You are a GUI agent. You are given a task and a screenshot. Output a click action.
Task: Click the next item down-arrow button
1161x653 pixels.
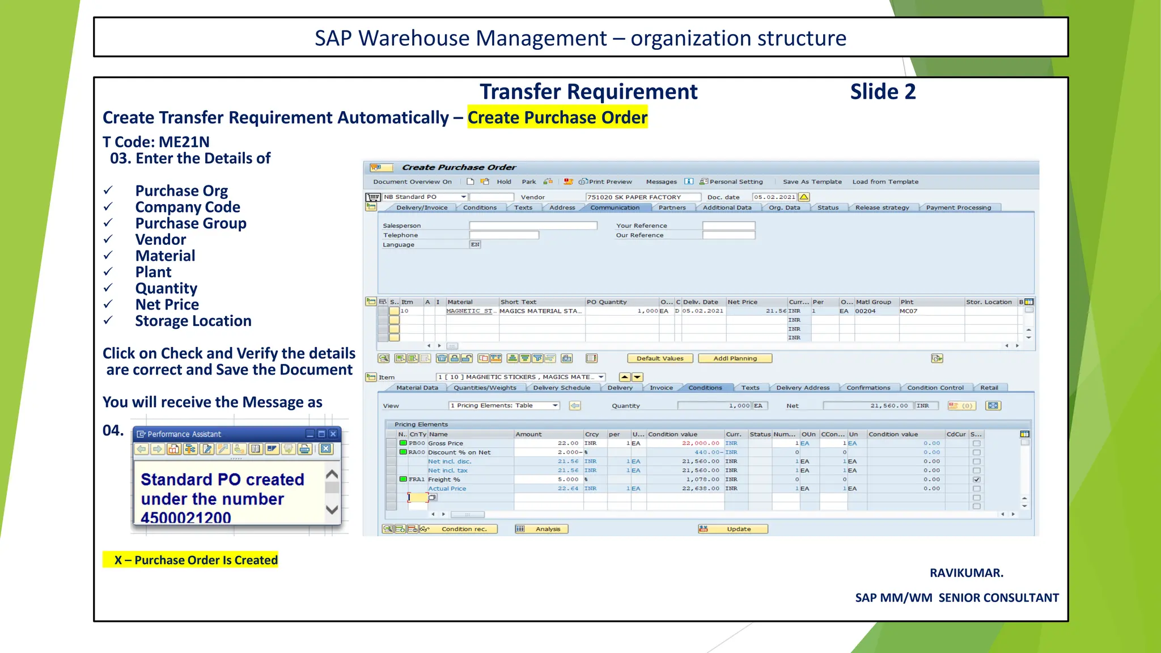(x=637, y=377)
